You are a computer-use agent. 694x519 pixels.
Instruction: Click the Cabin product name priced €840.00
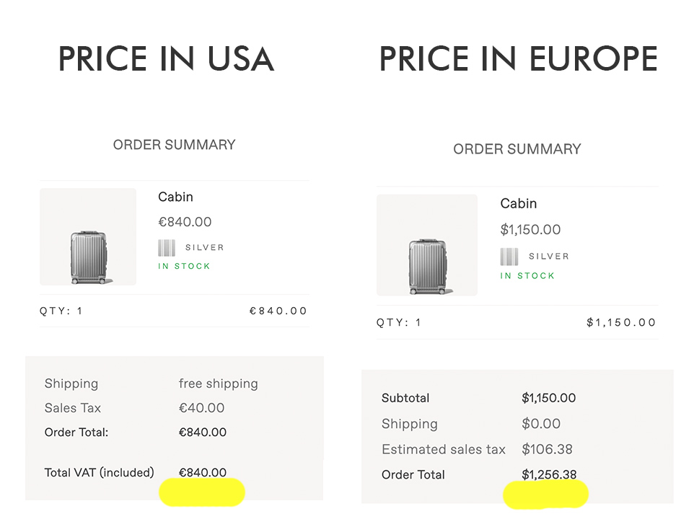pos(176,197)
